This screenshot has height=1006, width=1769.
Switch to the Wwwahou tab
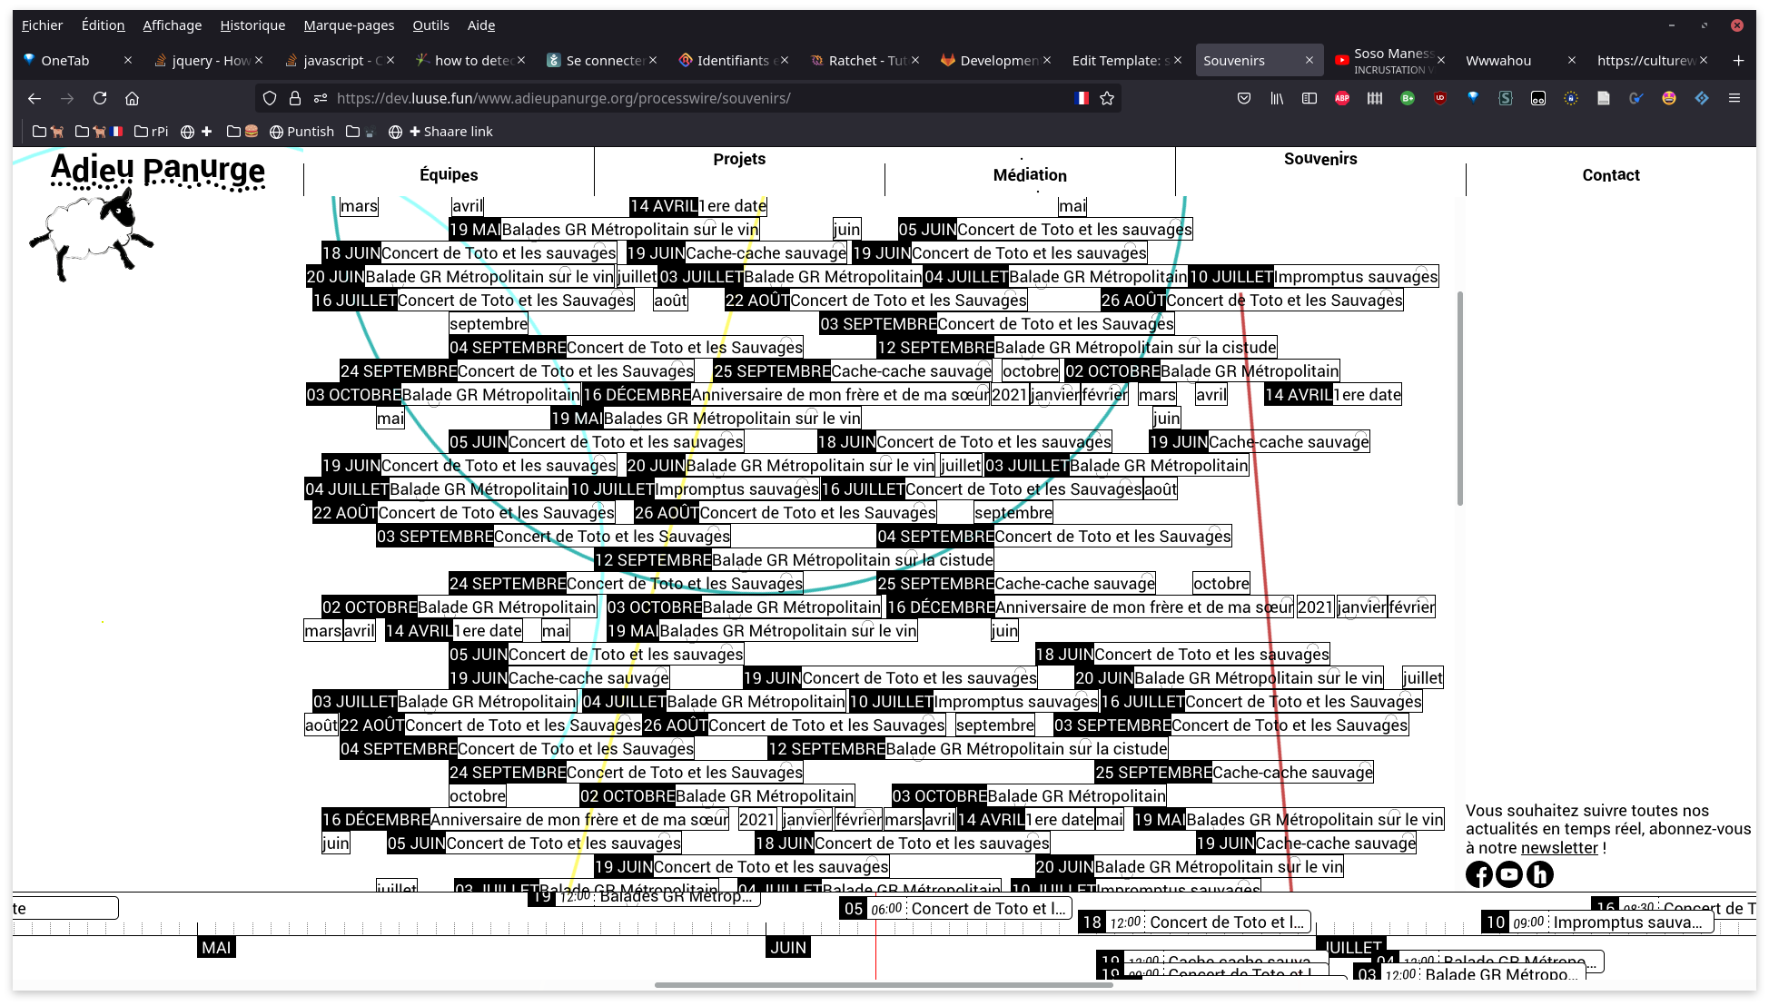coord(1498,61)
